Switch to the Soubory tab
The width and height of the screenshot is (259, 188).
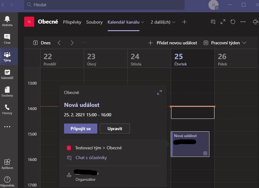point(94,22)
